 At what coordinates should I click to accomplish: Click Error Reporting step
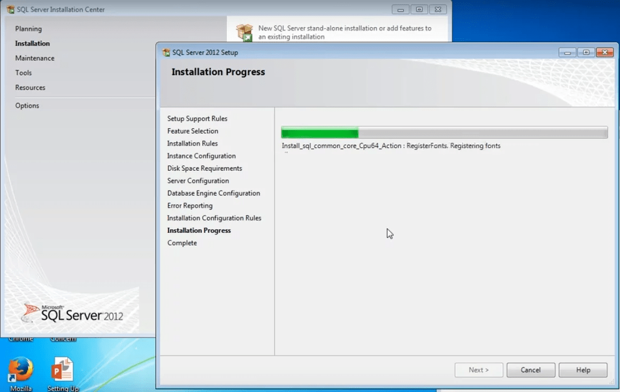[190, 206]
